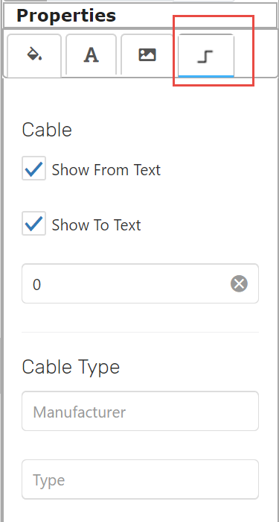This screenshot has width=279, height=522.
Task: Click the blue checkmark beside Show To Text
Action: pos(34,224)
